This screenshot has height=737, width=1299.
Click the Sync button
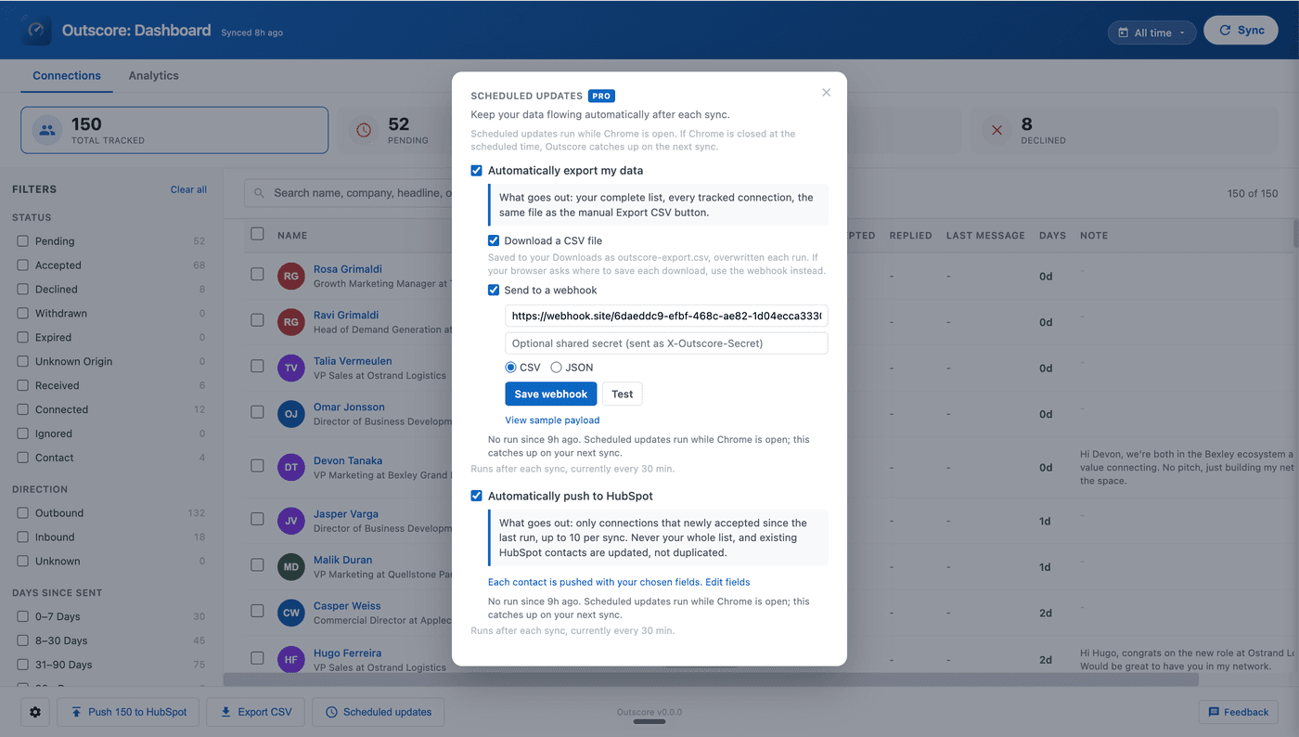click(1241, 31)
